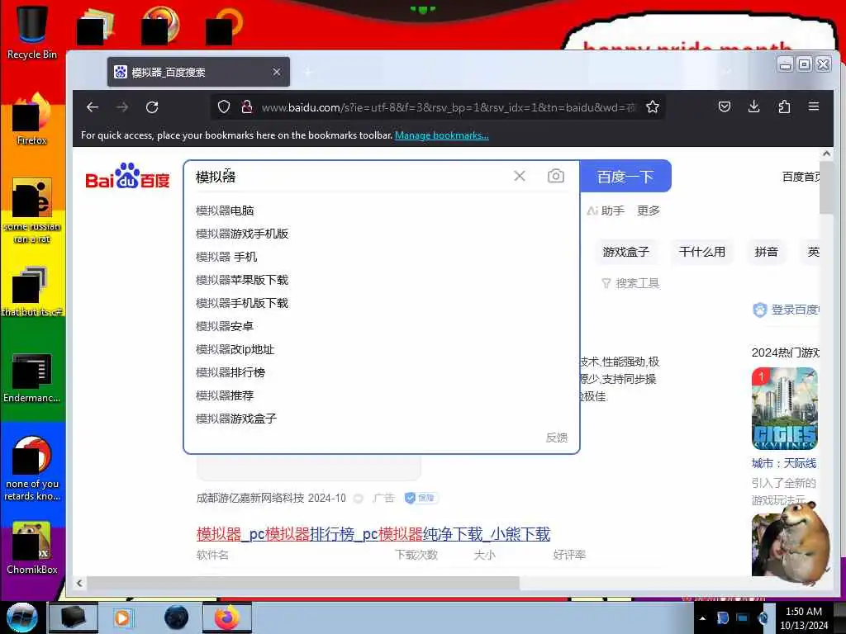
Task: Close the 模拟器_百度搜索 tab
Action: 277,72
